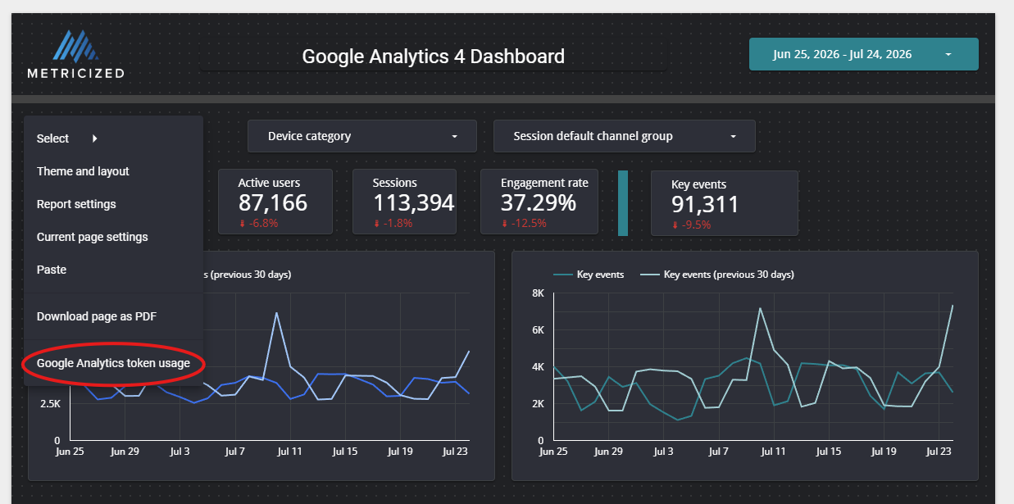Choose Paste in the context menu
Viewport: 1014px width, 504px height.
(x=113, y=270)
